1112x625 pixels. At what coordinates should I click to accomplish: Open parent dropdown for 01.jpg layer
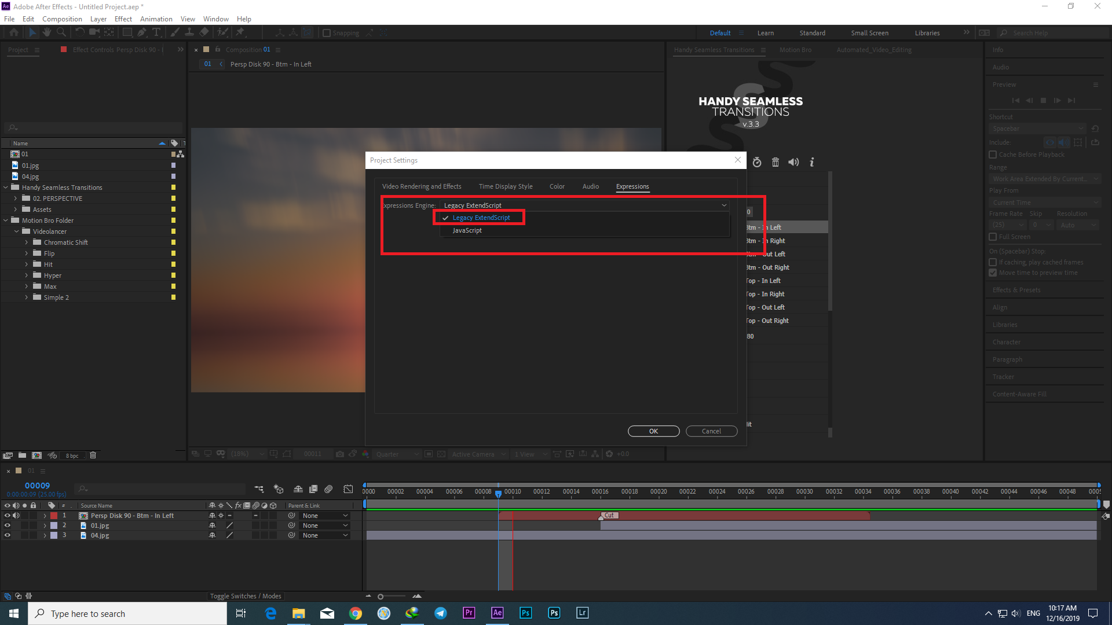[325, 525]
